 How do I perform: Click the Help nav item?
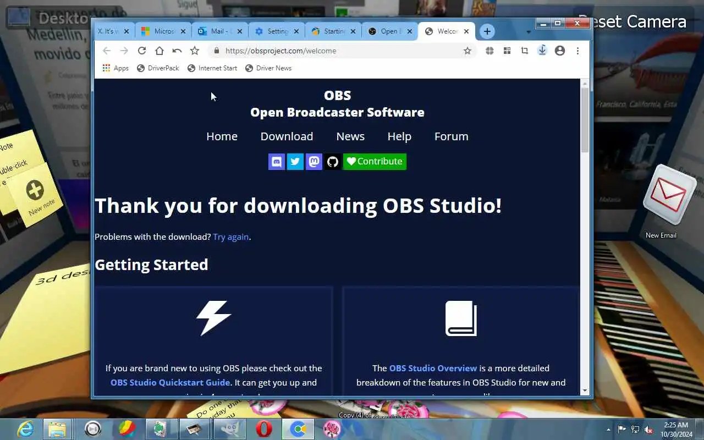click(399, 136)
